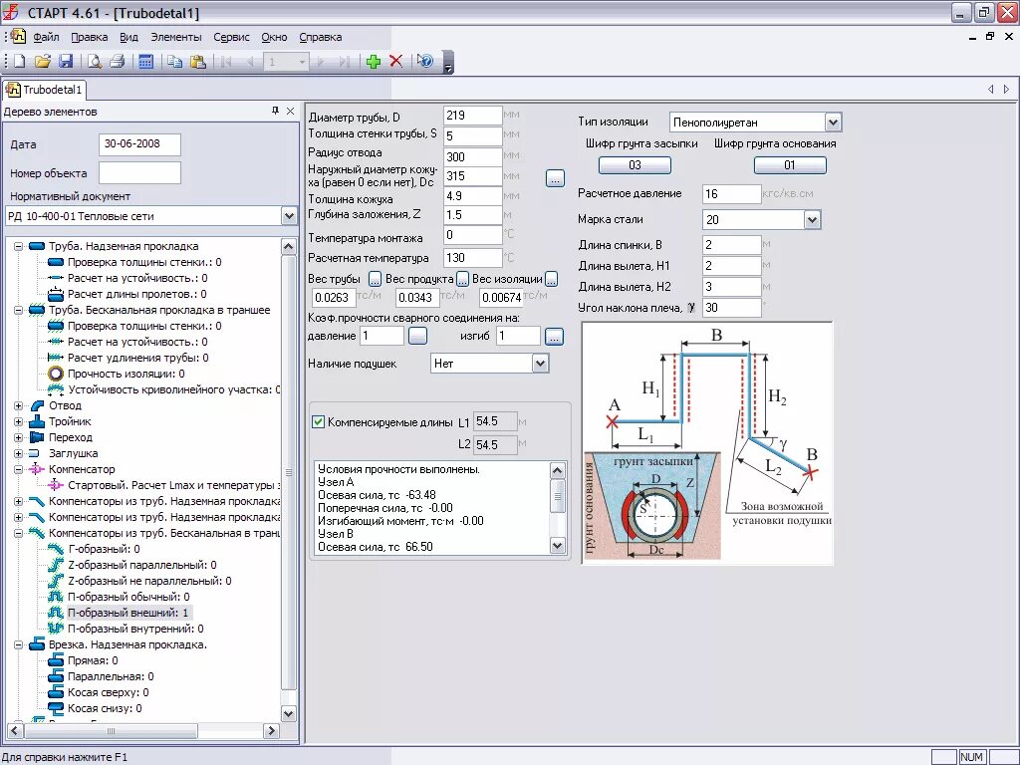Collapse the Труба. Надземная прокладка node
The height and width of the screenshot is (765, 1020).
(x=18, y=247)
